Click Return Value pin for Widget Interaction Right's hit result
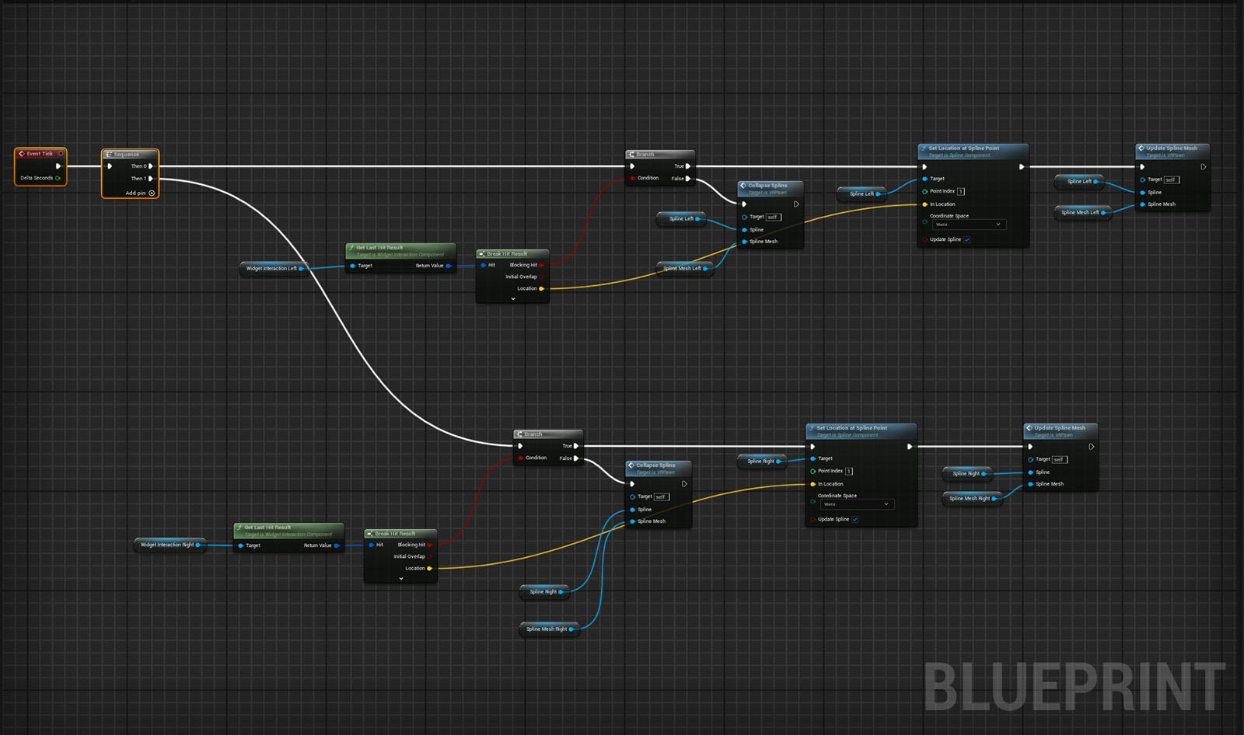This screenshot has height=735, width=1244. 337,545
